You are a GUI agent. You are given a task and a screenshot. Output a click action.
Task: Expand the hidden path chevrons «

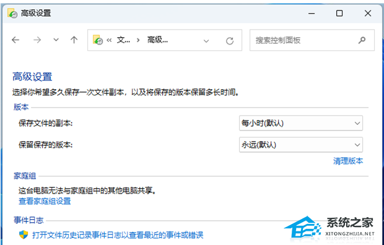109,40
